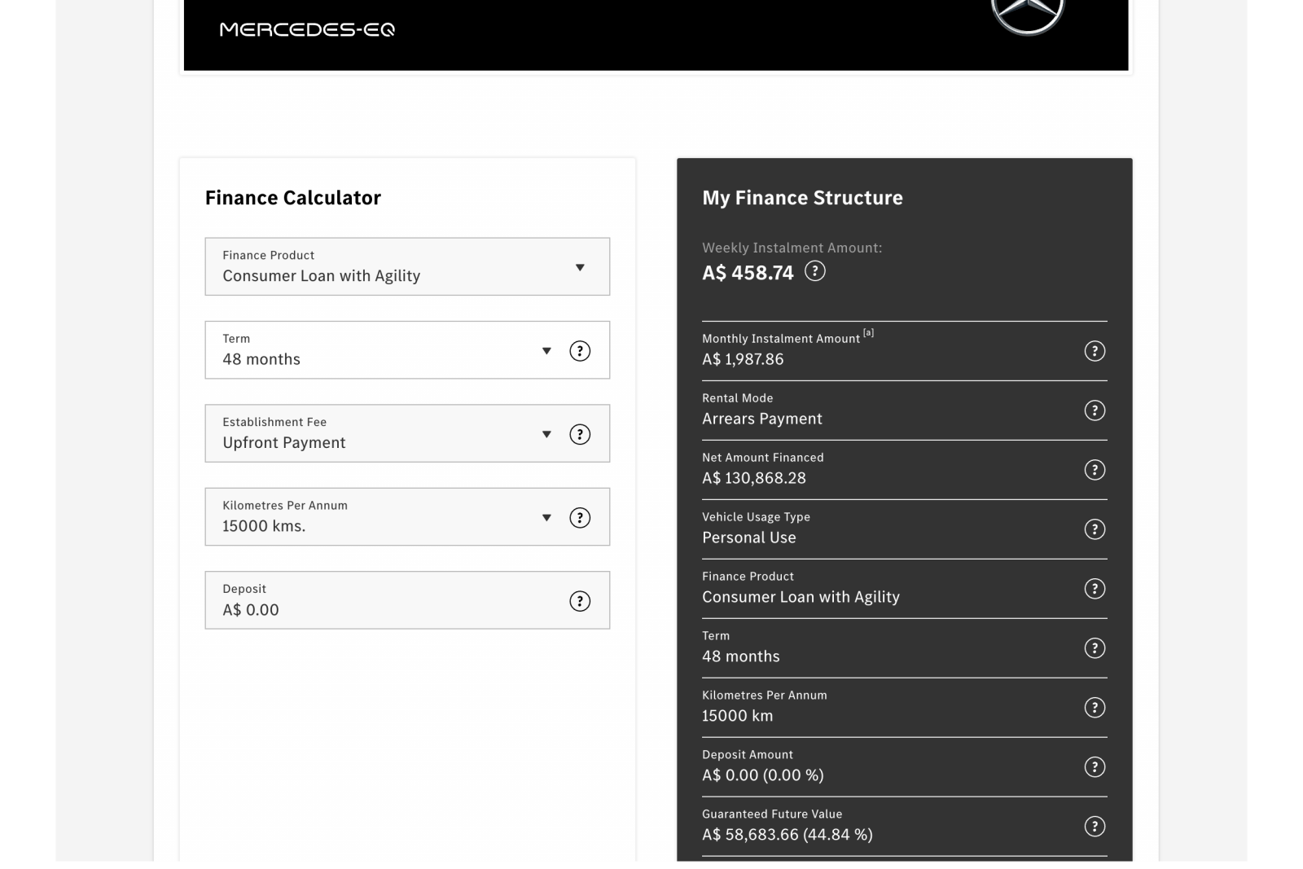Show help for Kilometres Per Annum summary row
1303x869 pixels.
1095,708
